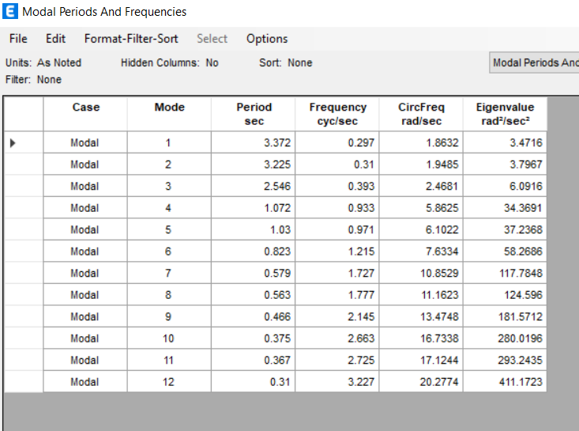Click the Case column header
Viewport: 579px width, 431px height.
85,114
